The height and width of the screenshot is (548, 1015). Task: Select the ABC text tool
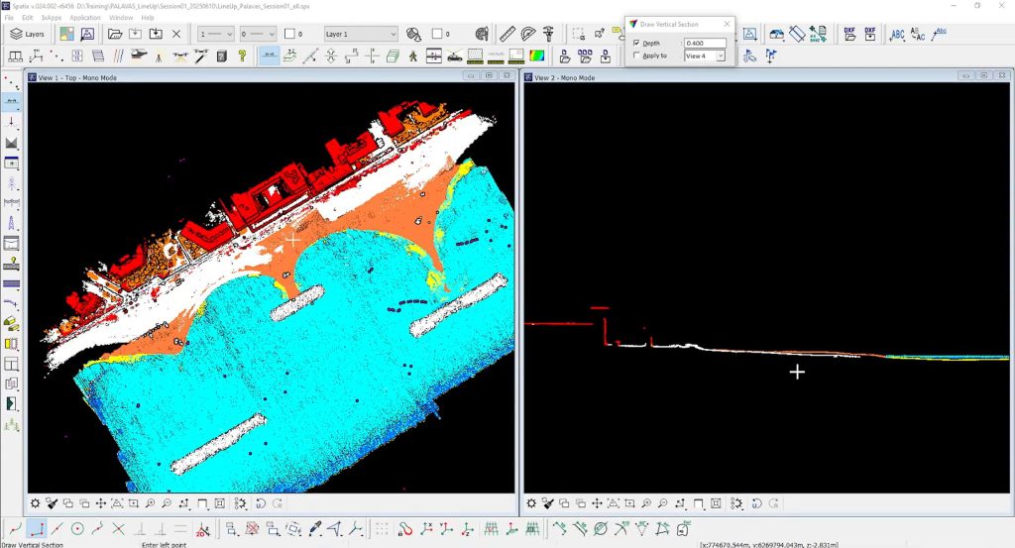897,34
